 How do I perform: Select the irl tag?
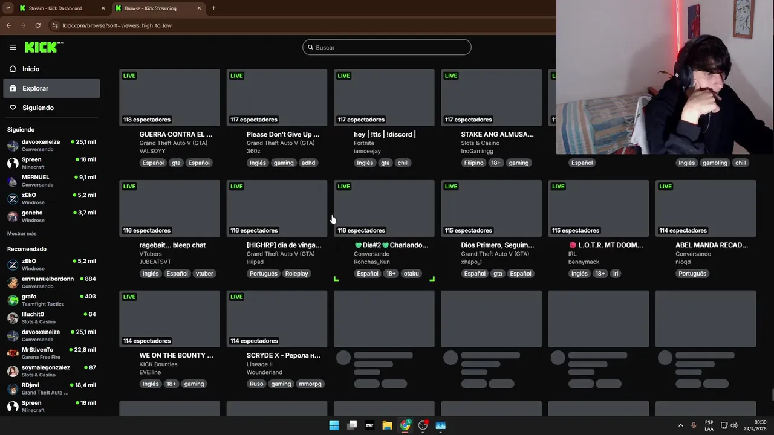pyautogui.click(x=616, y=273)
